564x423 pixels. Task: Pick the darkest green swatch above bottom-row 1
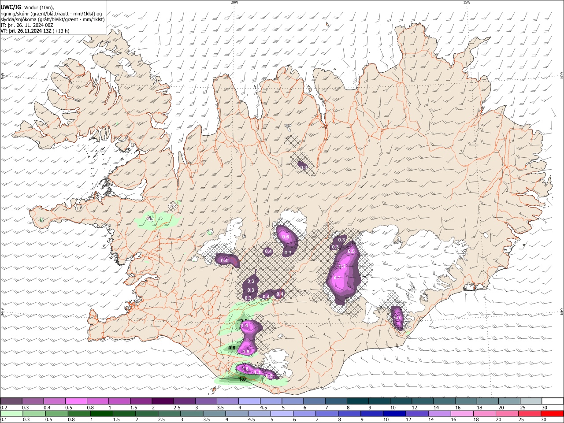pos(101,414)
